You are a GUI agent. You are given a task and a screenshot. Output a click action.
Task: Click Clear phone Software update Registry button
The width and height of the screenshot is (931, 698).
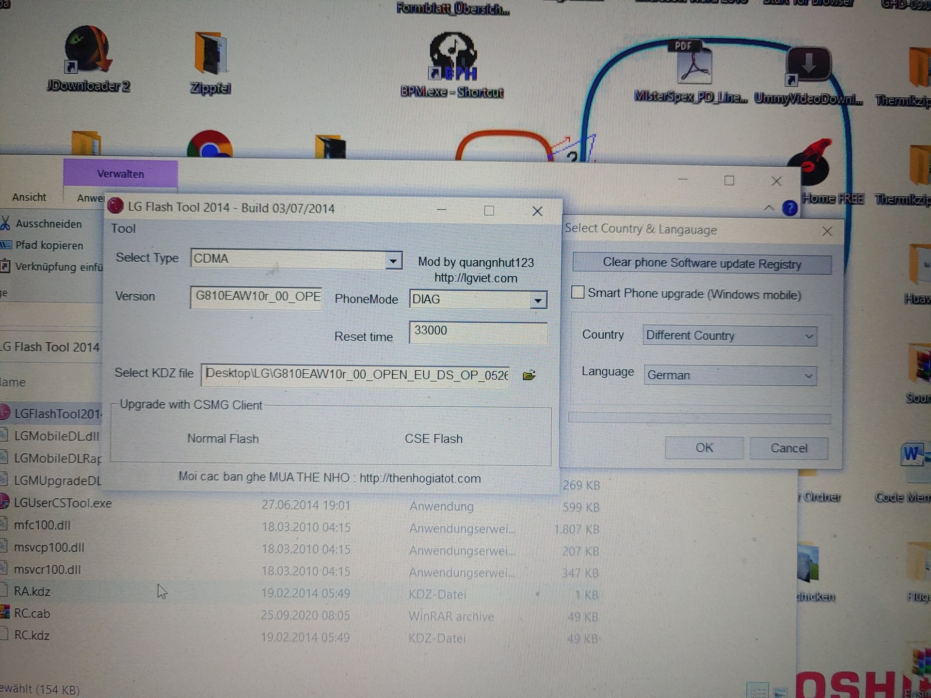[x=702, y=264]
